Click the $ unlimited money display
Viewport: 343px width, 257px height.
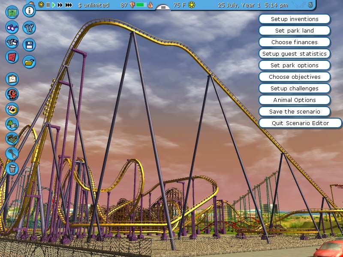click(x=93, y=5)
